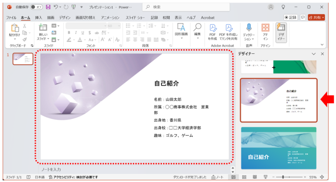Add a 新しいスライド

43,32
